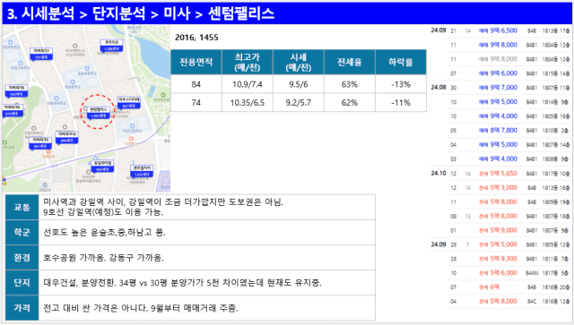Select the 최고가 (매/전) column header

point(248,62)
